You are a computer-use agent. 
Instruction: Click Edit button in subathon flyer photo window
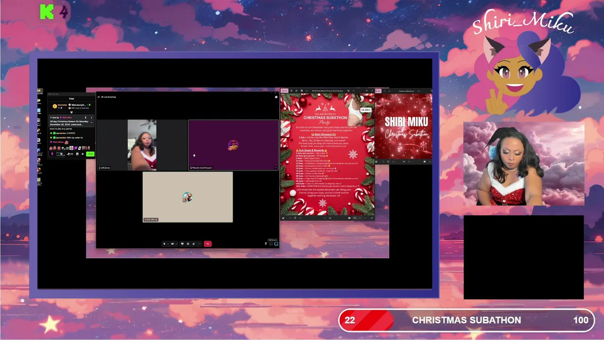[285, 91]
